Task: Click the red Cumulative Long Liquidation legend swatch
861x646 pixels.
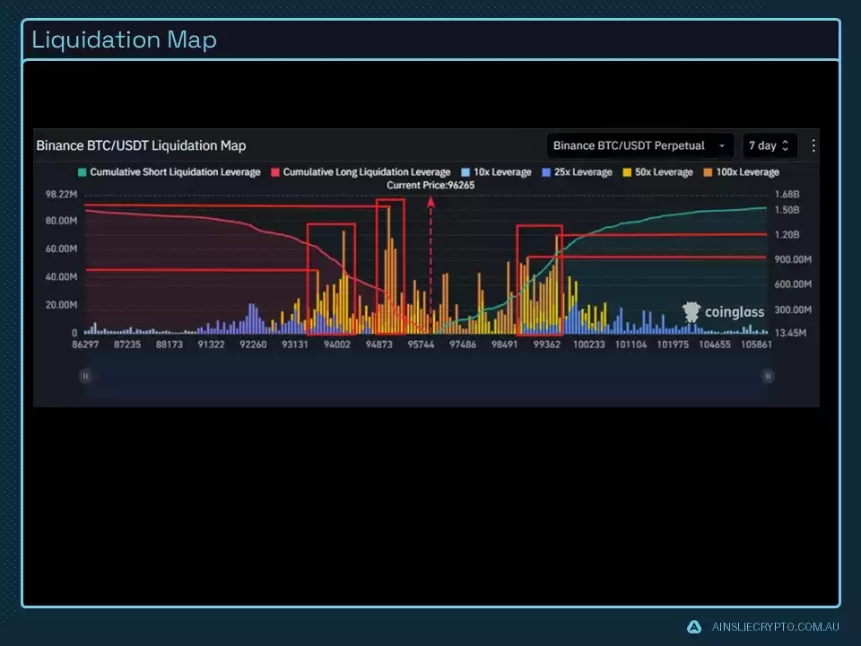Action: click(x=277, y=171)
